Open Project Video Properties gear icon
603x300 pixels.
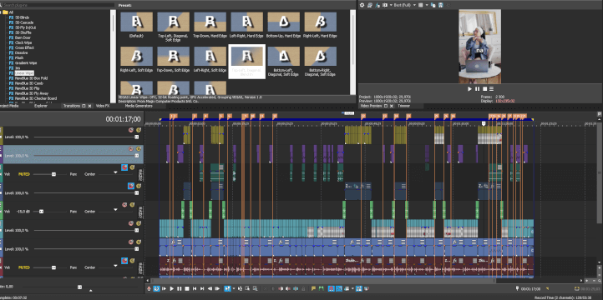[x=362, y=5]
